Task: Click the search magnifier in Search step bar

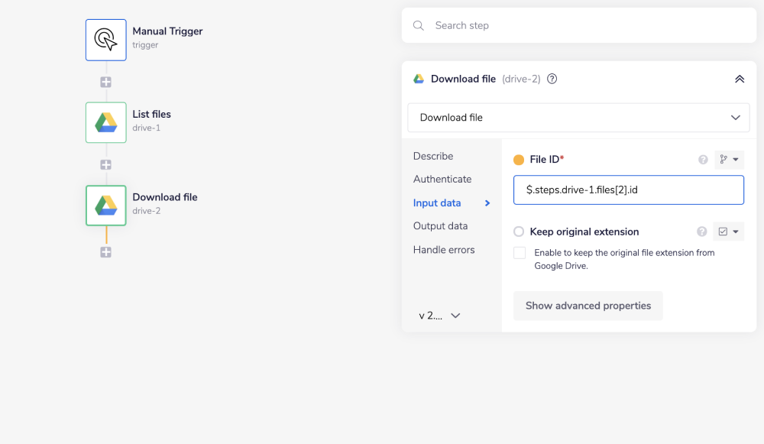Action: 418,25
